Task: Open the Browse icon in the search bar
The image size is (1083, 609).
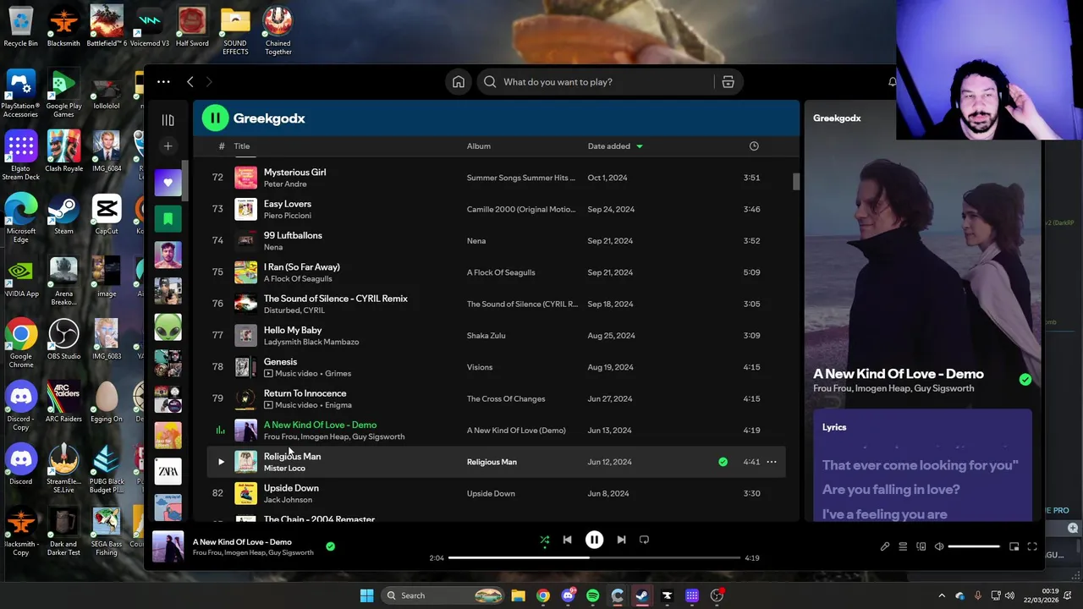Action: pyautogui.click(x=728, y=82)
